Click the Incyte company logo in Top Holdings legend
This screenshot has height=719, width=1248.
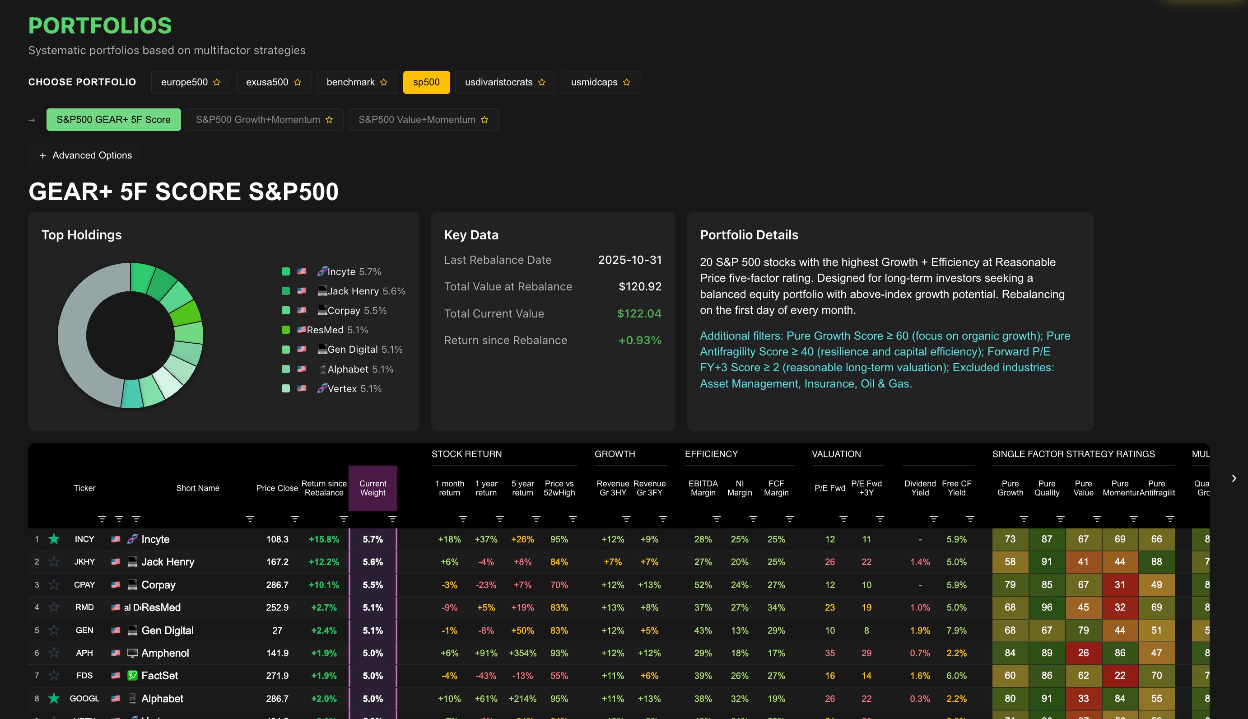[322, 271]
